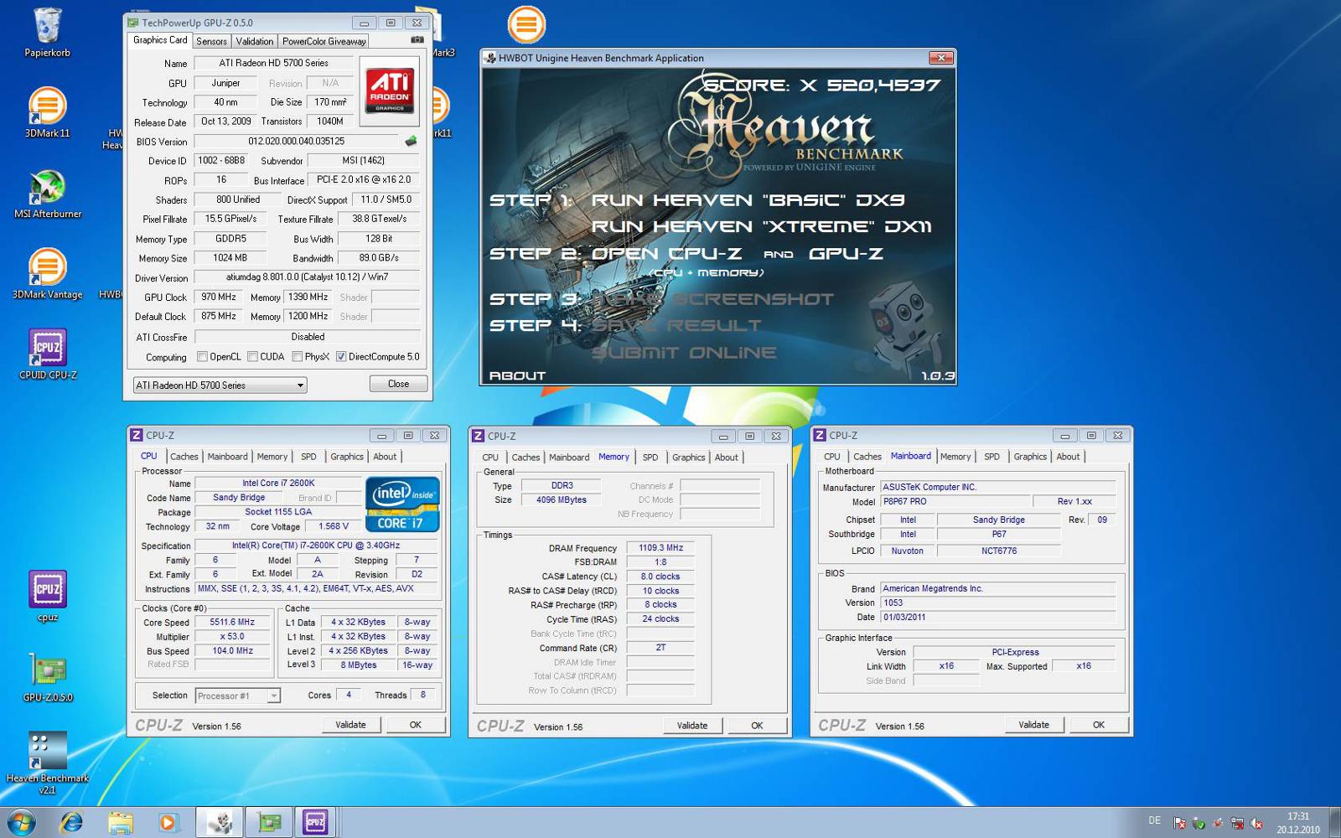
Task: Open Graphics tab in Mainboard CPU-Z window
Action: click(x=1030, y=457)
